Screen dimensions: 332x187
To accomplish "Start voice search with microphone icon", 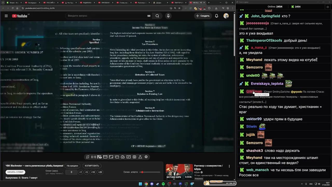I will pos(168,16).
